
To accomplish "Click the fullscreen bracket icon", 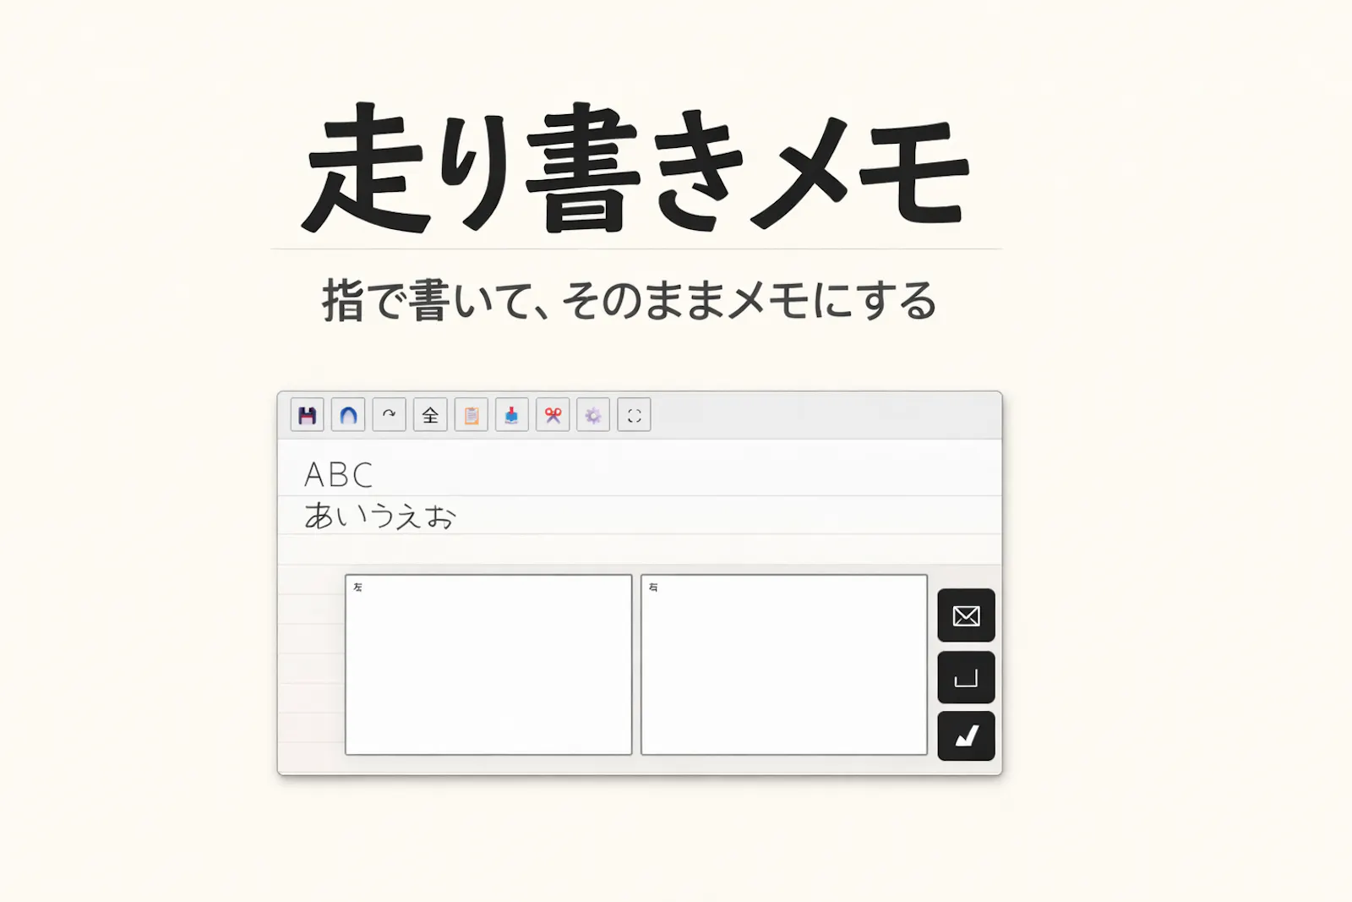I will point(634,415).
